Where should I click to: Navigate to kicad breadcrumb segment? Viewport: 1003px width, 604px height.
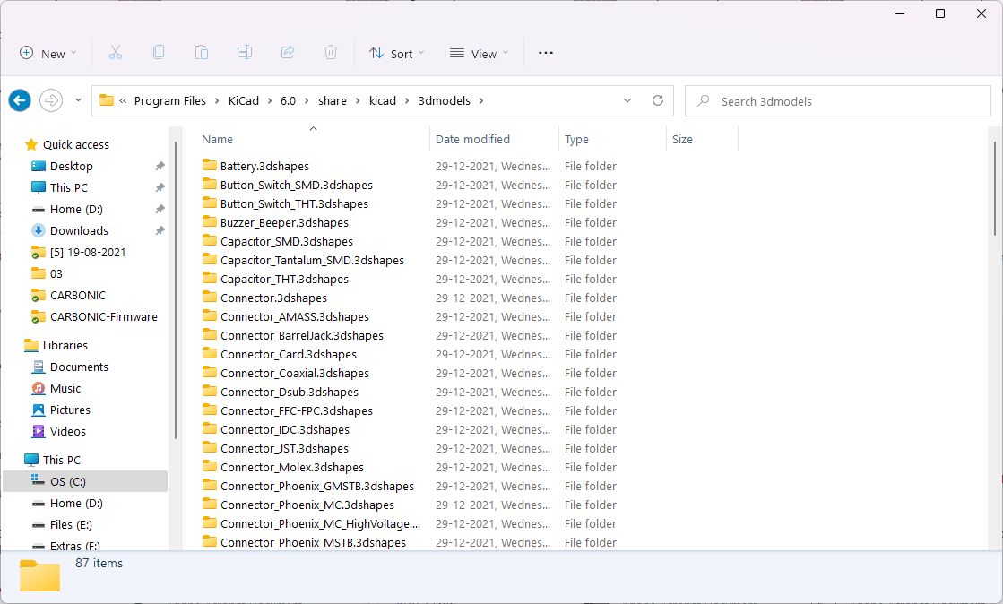[x=383, y=100]
